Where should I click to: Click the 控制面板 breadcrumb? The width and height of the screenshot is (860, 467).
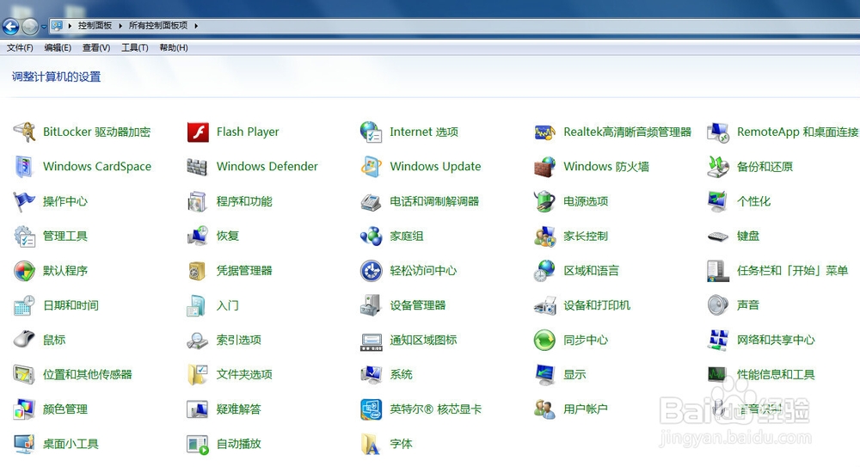tap(95, 26)
